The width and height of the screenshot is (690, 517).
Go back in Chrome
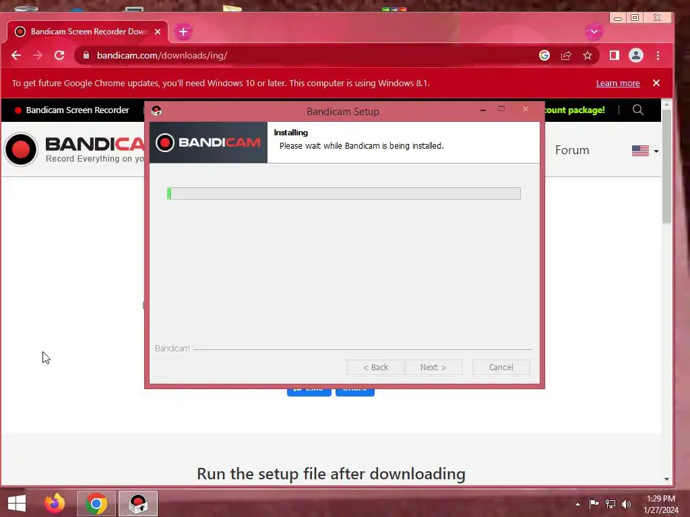pos(16,55)
